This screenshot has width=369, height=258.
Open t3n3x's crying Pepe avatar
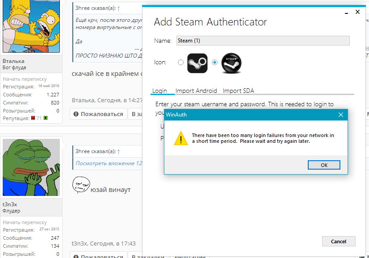click(x=31, y=167)
